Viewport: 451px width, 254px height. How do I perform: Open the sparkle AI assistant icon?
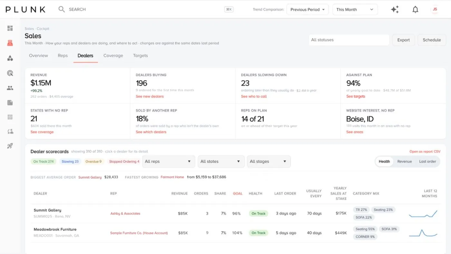395,10
